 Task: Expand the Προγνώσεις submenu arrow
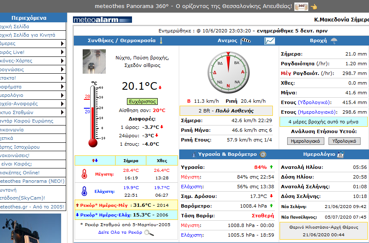pyautogui.click(x=62, y=69)
